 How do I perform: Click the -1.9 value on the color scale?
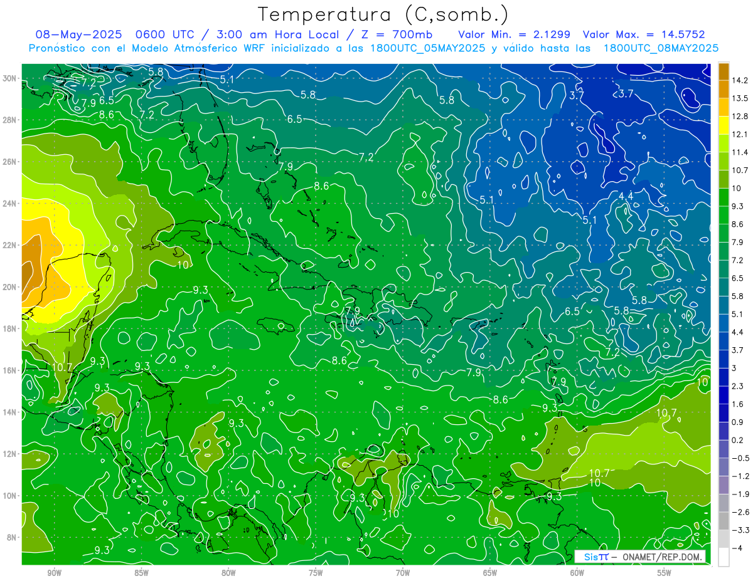tap(740, 494)
